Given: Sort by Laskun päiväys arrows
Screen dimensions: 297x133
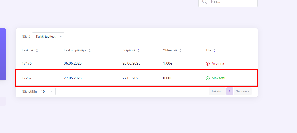Looking at the screenshot, I should click(90, 51).
